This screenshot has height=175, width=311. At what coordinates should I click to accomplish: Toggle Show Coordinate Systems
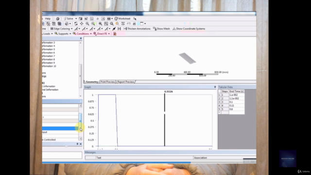pyautogui.click(x=189, y=29)
